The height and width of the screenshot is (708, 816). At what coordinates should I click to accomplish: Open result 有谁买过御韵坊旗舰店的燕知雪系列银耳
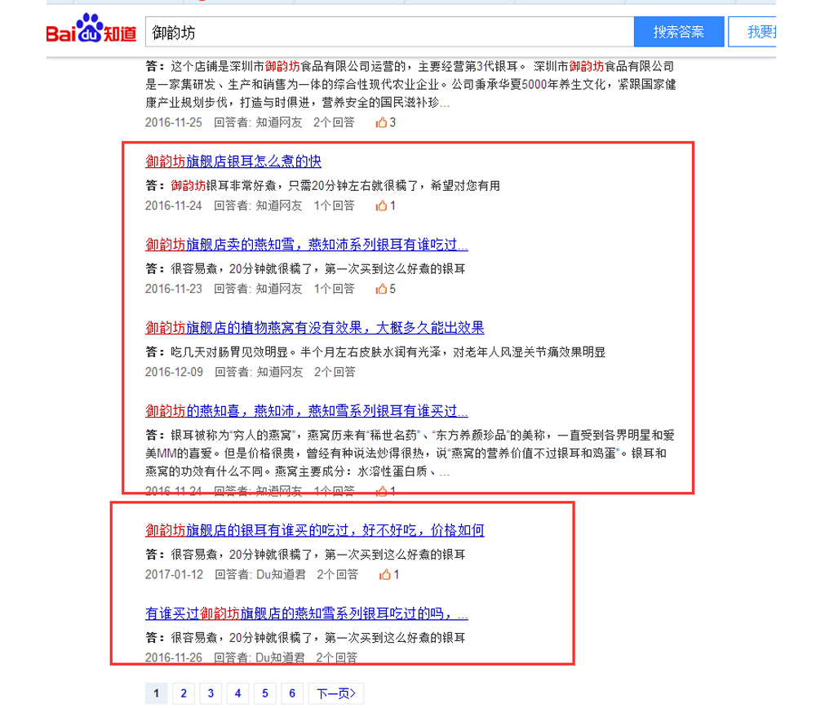307,613
